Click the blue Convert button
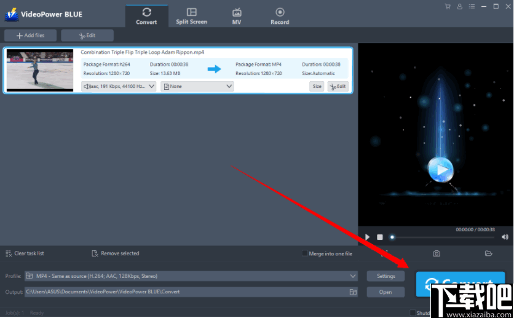This screenshot has width=514, height=318. [461, 284]
